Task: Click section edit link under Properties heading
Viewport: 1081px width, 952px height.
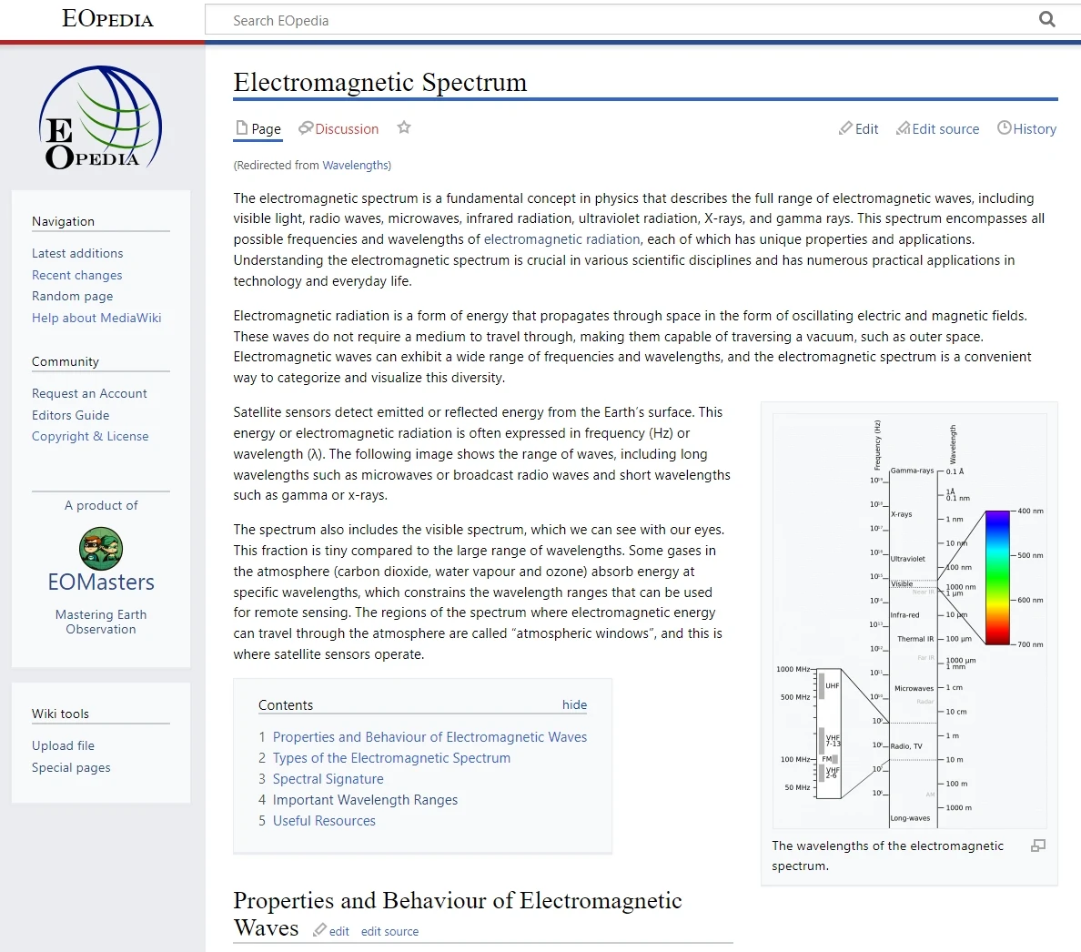Action: pyautogui.click(x=338, y=931)
